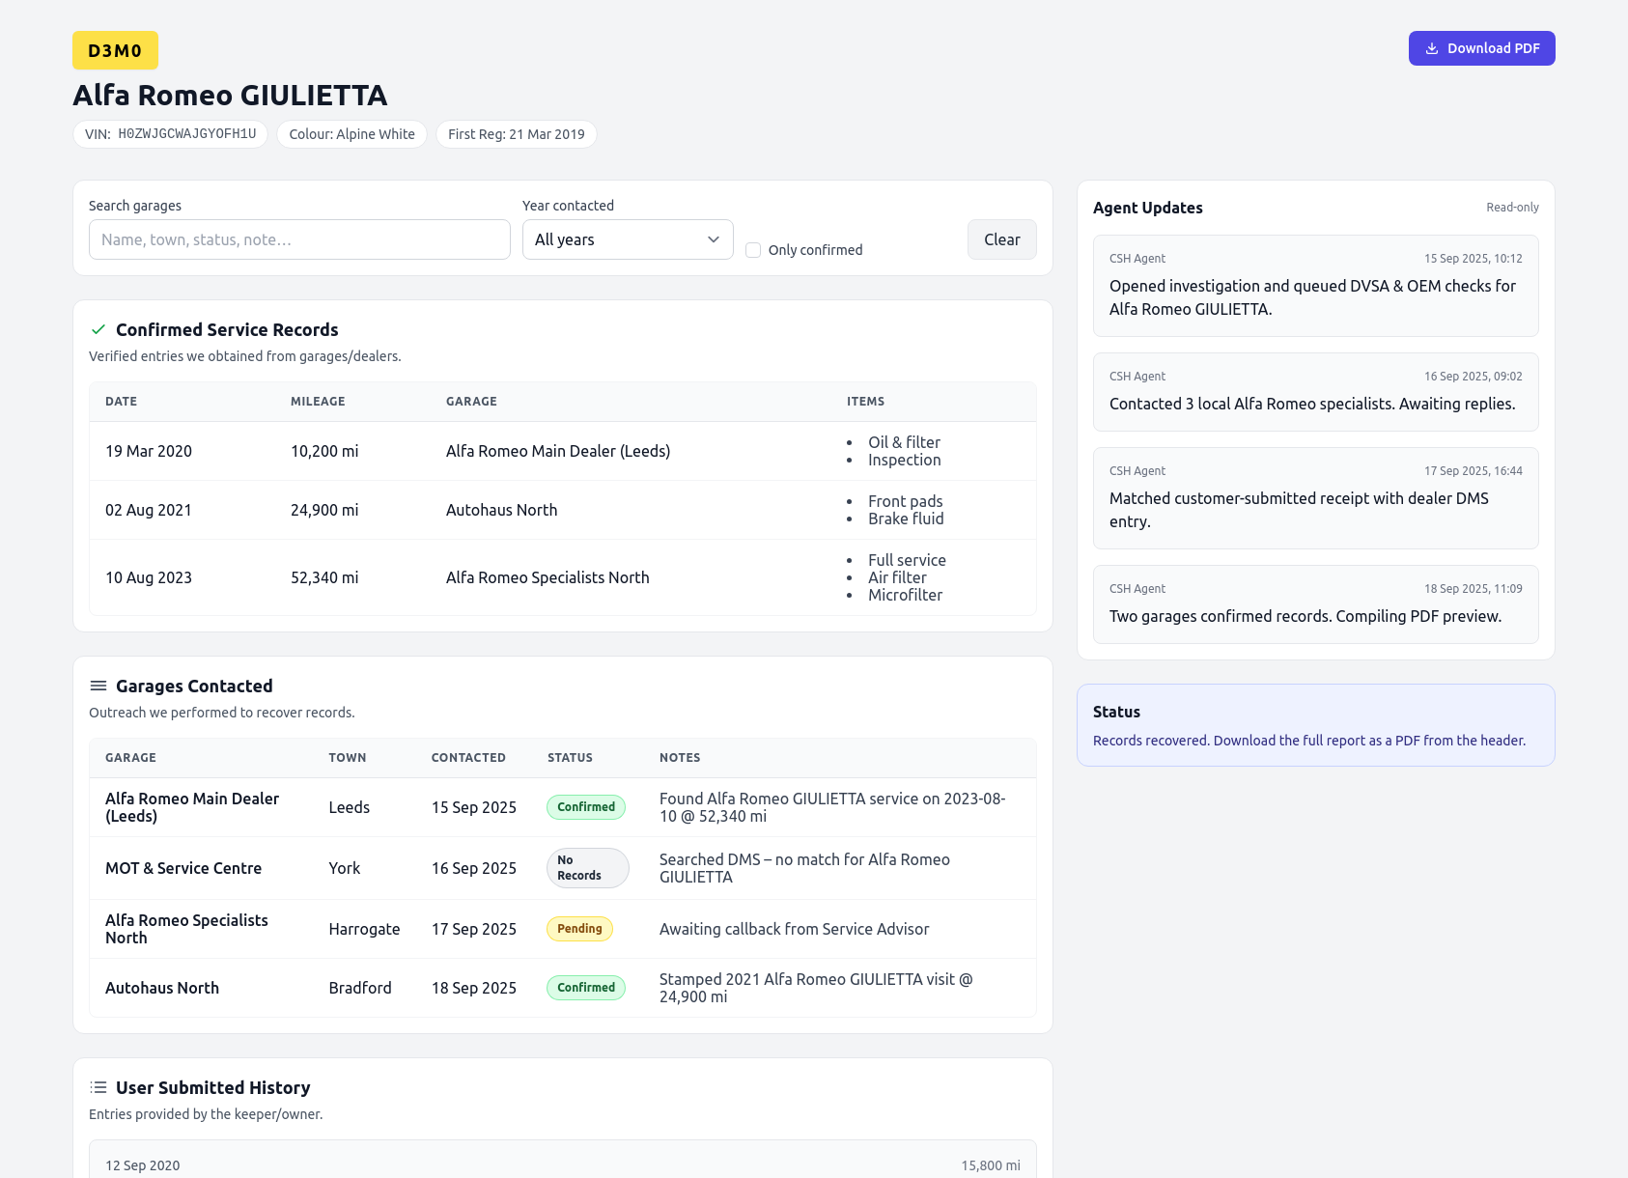This screenshot has height=1178, width=1628.
Task: Click the green checkmark icon beside Confirmed Service Records
Action: (98, 329)
